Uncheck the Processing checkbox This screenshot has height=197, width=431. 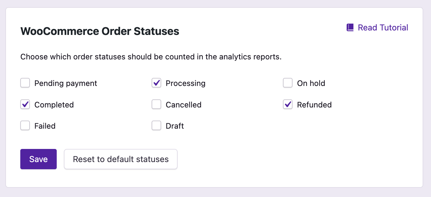pos(156,83)
